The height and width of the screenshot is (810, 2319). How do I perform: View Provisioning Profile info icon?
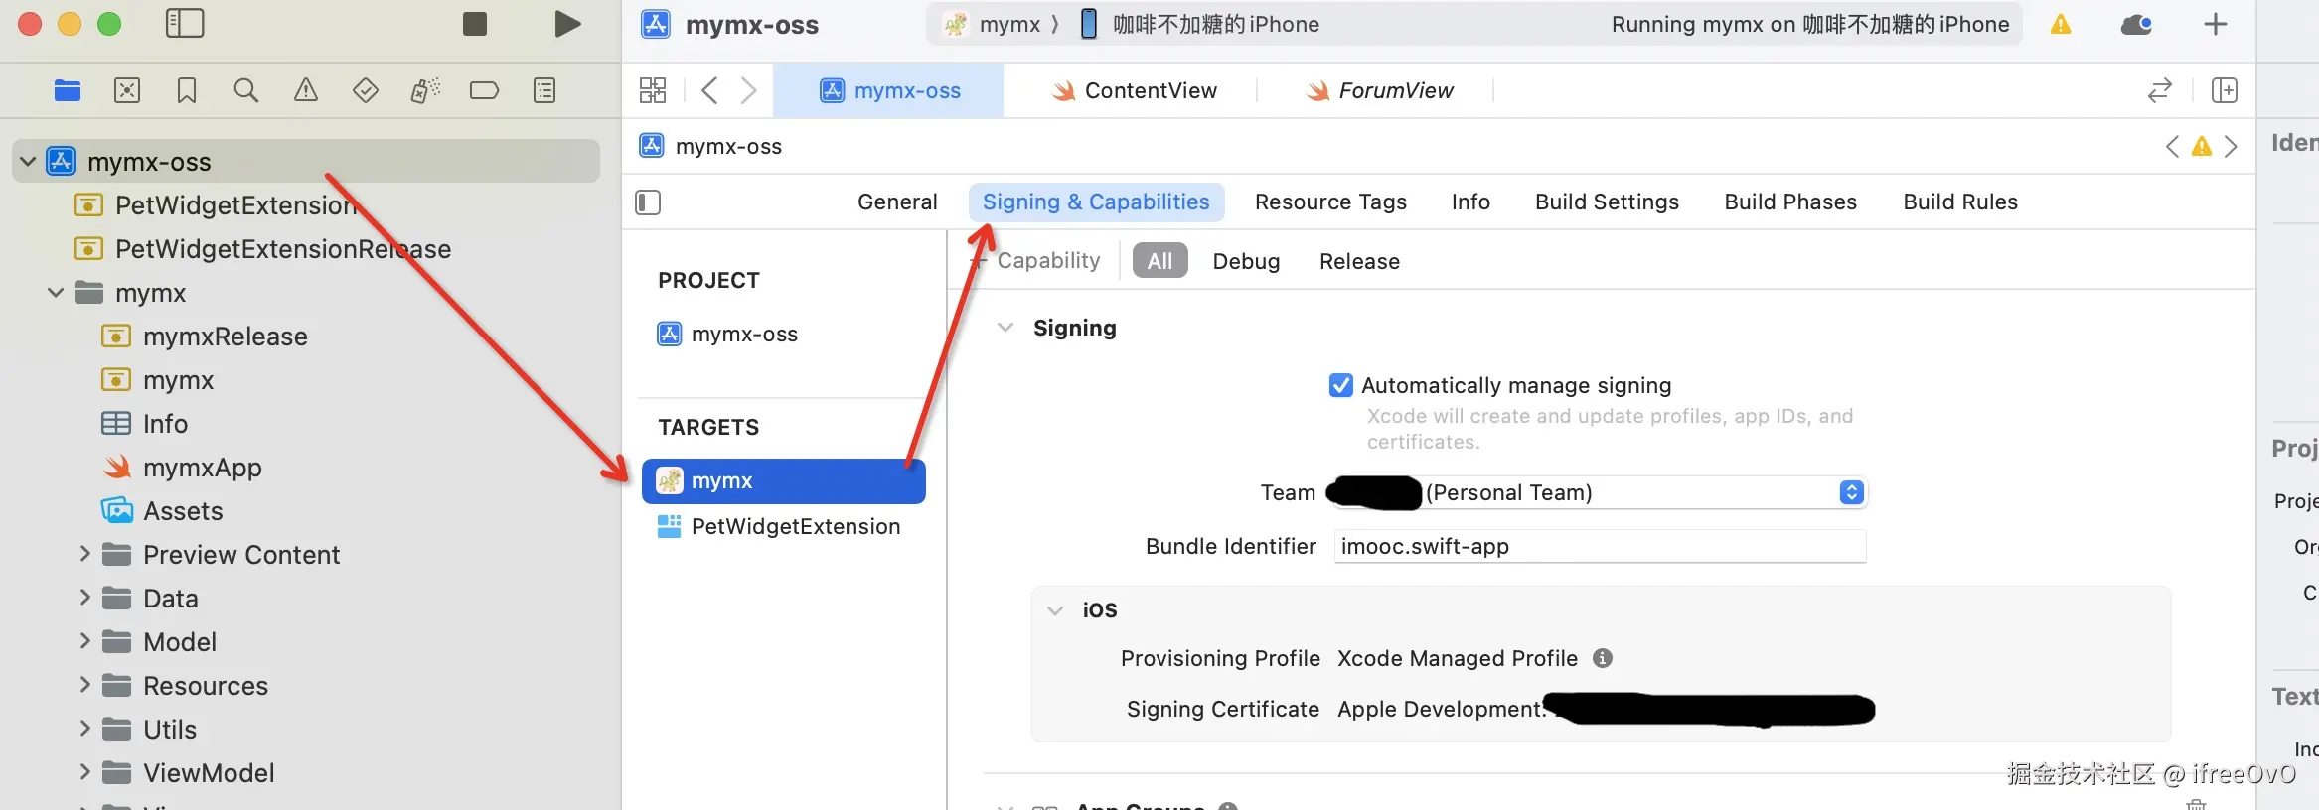pyautogui.click(x=1603, y=658)
